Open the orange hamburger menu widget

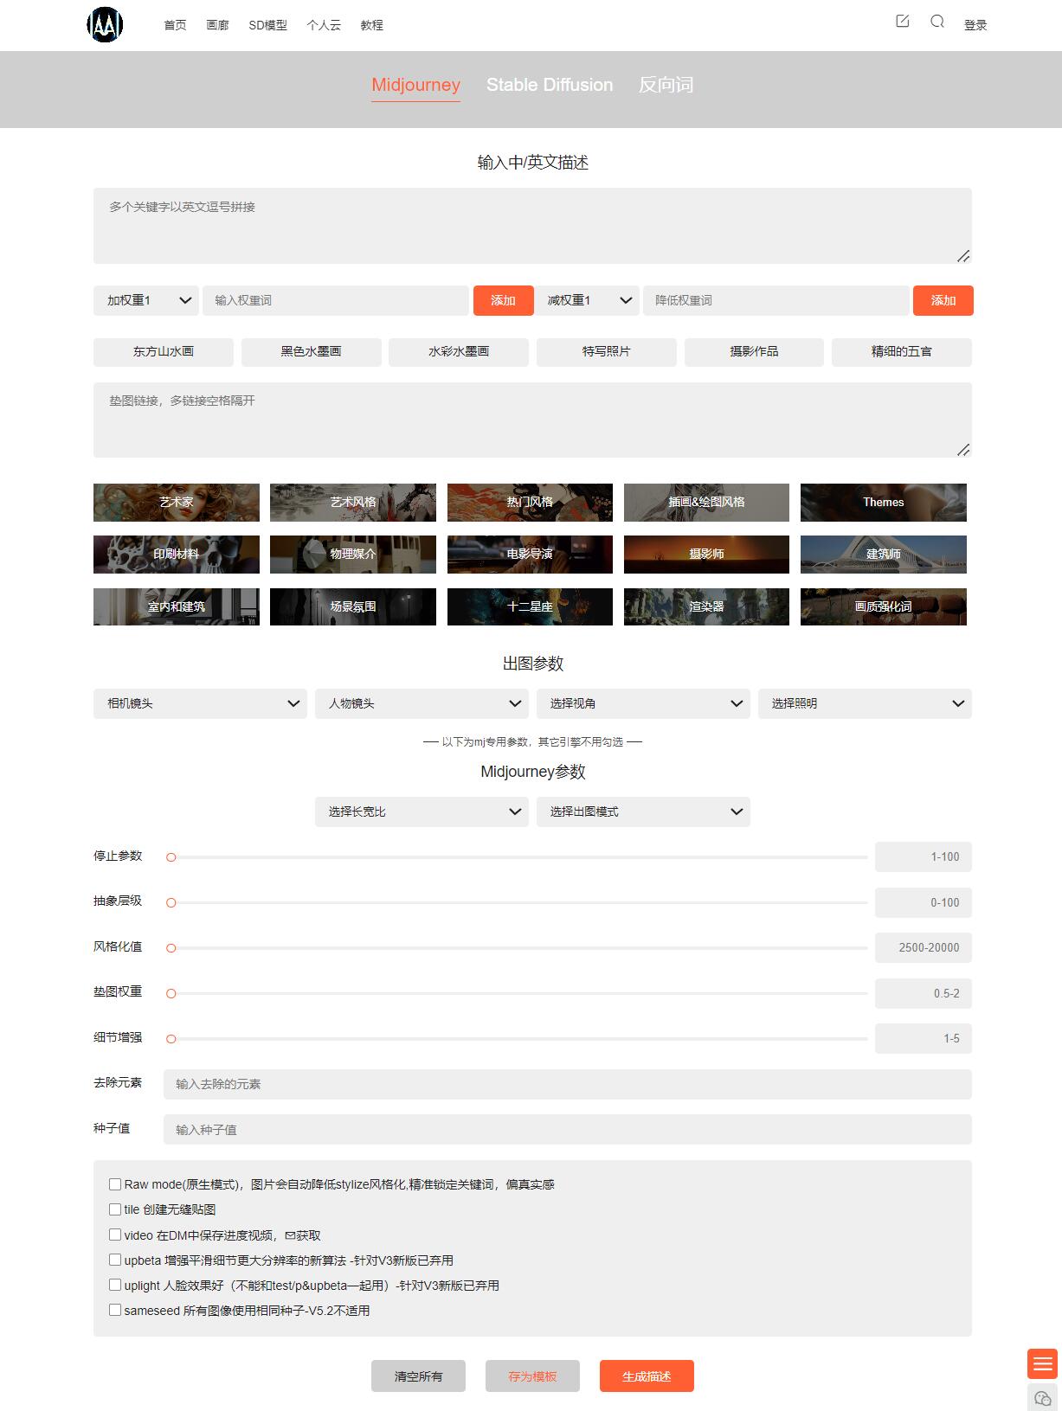pyautogui.click(x=1043, y=1364)
